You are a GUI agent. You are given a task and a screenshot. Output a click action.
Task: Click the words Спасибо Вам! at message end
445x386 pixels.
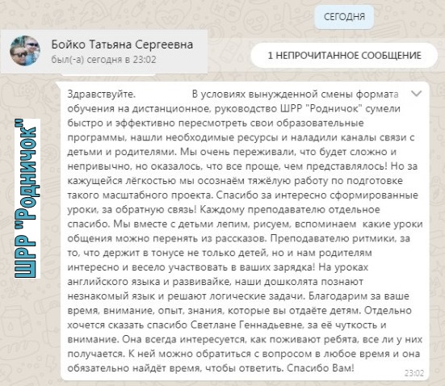pos(321,368)
